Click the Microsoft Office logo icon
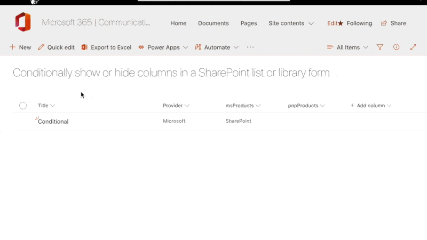The height and width of the screenshot is (240, 427). 23,23
